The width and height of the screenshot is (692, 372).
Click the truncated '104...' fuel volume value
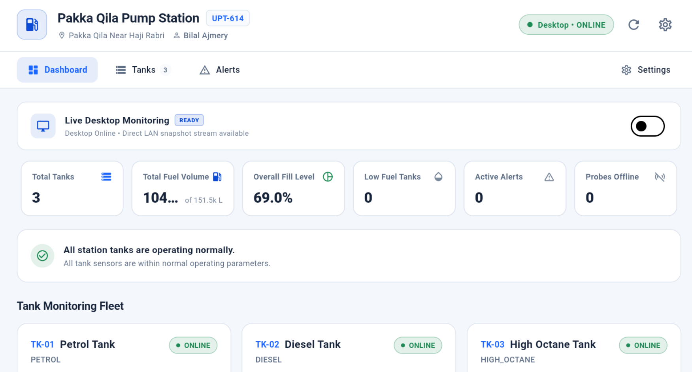tap(160, 198)
